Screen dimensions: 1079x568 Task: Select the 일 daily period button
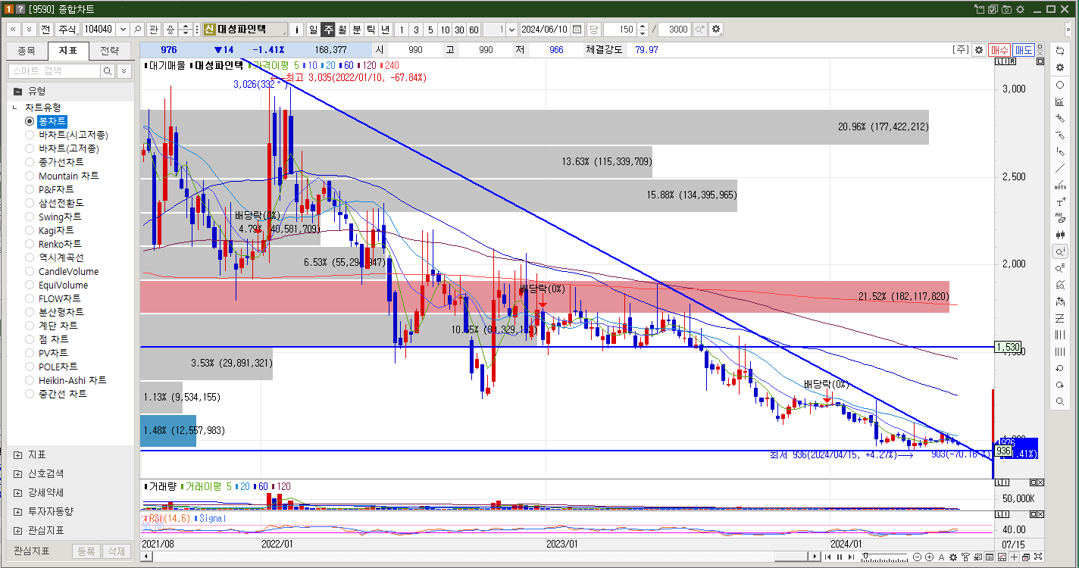pos(313,29)
